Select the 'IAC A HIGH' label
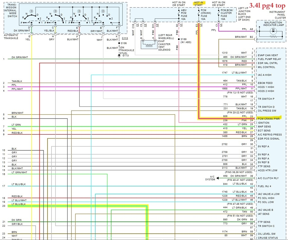 coord(265,75)
